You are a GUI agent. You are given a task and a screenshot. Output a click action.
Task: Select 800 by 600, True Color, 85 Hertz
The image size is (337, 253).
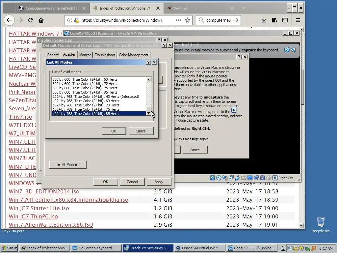[99, 92]
